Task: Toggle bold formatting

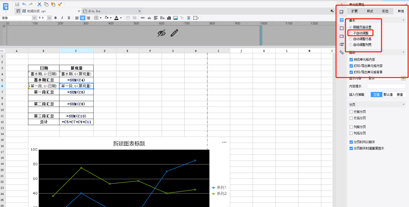Action: pos(56,18)
